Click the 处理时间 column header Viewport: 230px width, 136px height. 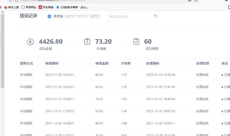click(153, 63)
